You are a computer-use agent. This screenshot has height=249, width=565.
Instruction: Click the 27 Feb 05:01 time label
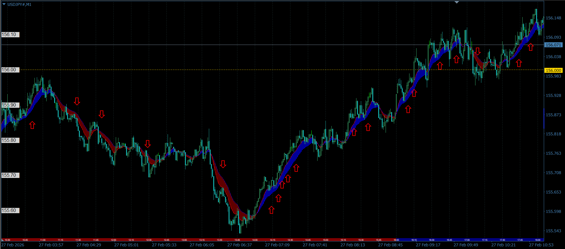pyautogui.click(x=126, y=245)
